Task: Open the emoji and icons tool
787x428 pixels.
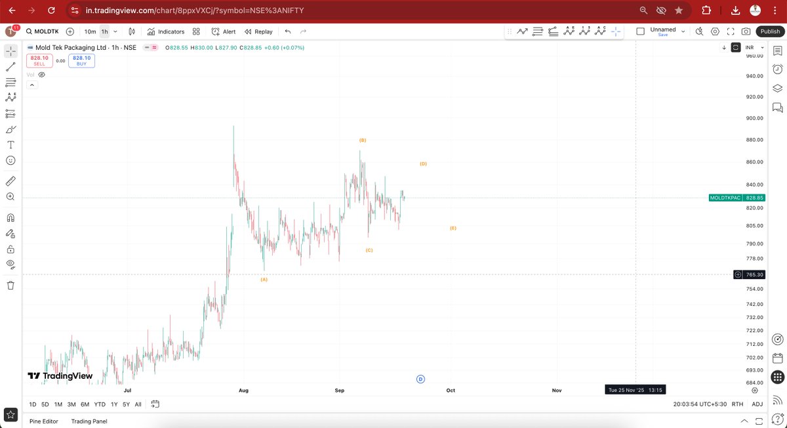Action: pos(10,161)
